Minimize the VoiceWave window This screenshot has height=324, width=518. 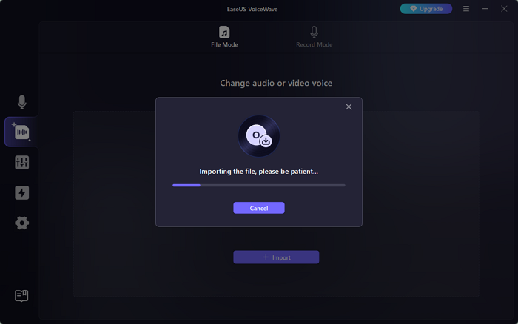pyautogui.click(x=485, y=9)
